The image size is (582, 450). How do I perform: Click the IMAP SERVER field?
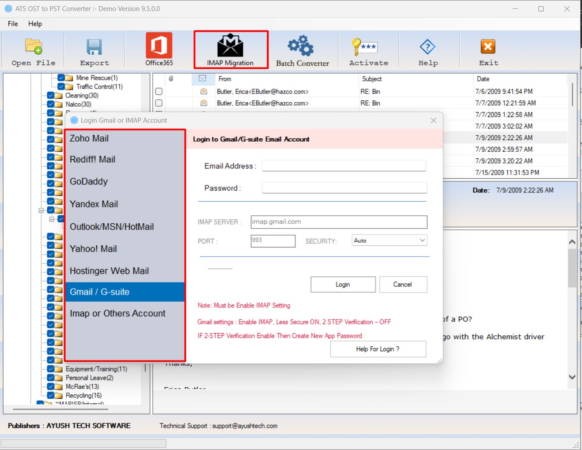coord(339,222)
